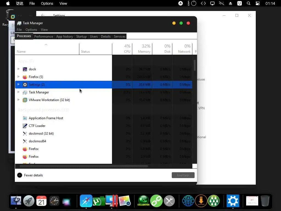This screenshot has height=211, width=281.
Task: Open uTorrent from the dock
Action: (x=99, y=201)
